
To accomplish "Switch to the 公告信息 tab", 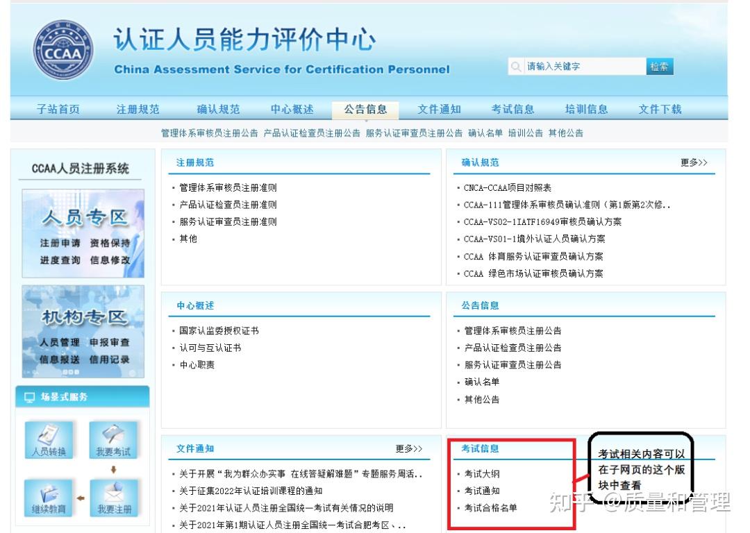I will (x=367, y=109).
